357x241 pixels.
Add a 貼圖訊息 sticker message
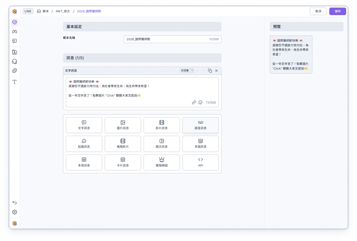point(84,144)
